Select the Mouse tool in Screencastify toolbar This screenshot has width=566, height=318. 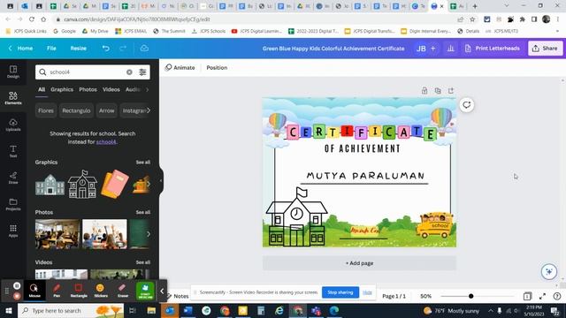tap(34, 291)
